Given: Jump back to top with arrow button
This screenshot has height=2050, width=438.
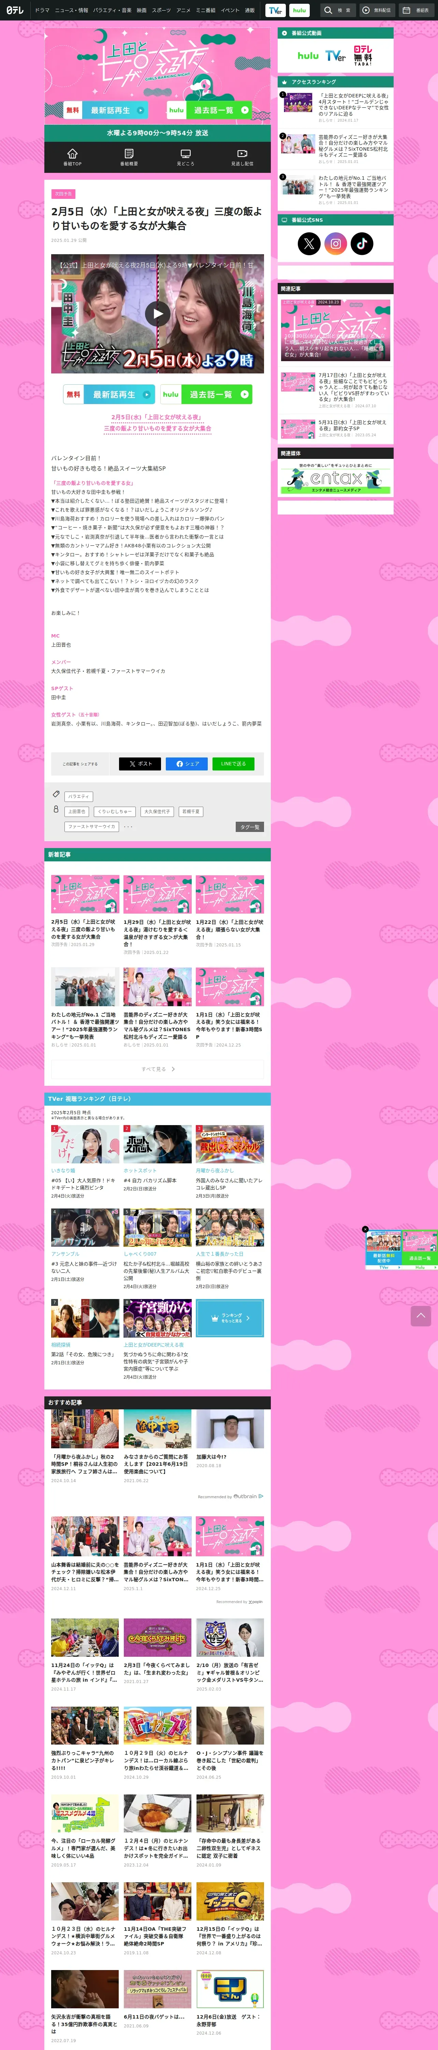Looking at the screenshot, I should [x=421, y=1315].
